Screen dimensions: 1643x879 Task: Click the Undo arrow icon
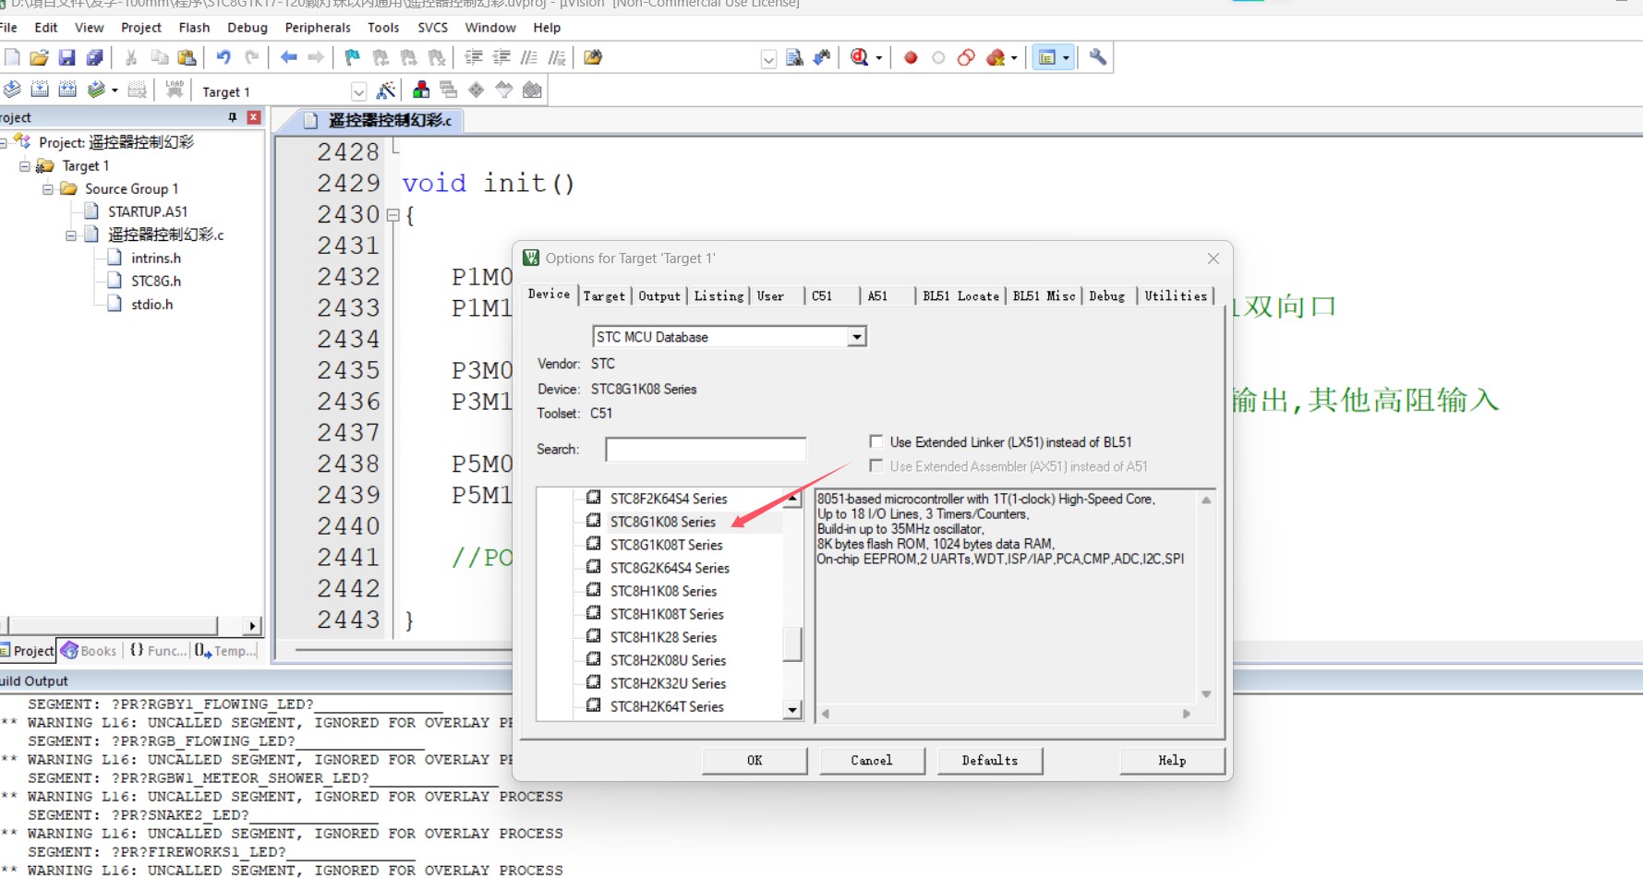[x=223, y=58]
